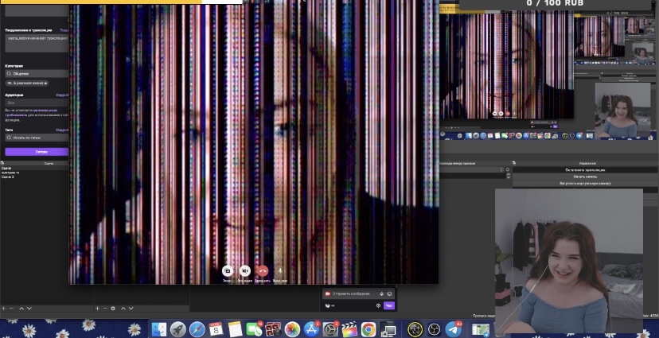Remove the selected source with the minus icon
Screen dimensions: 659x338
(105, 309)
